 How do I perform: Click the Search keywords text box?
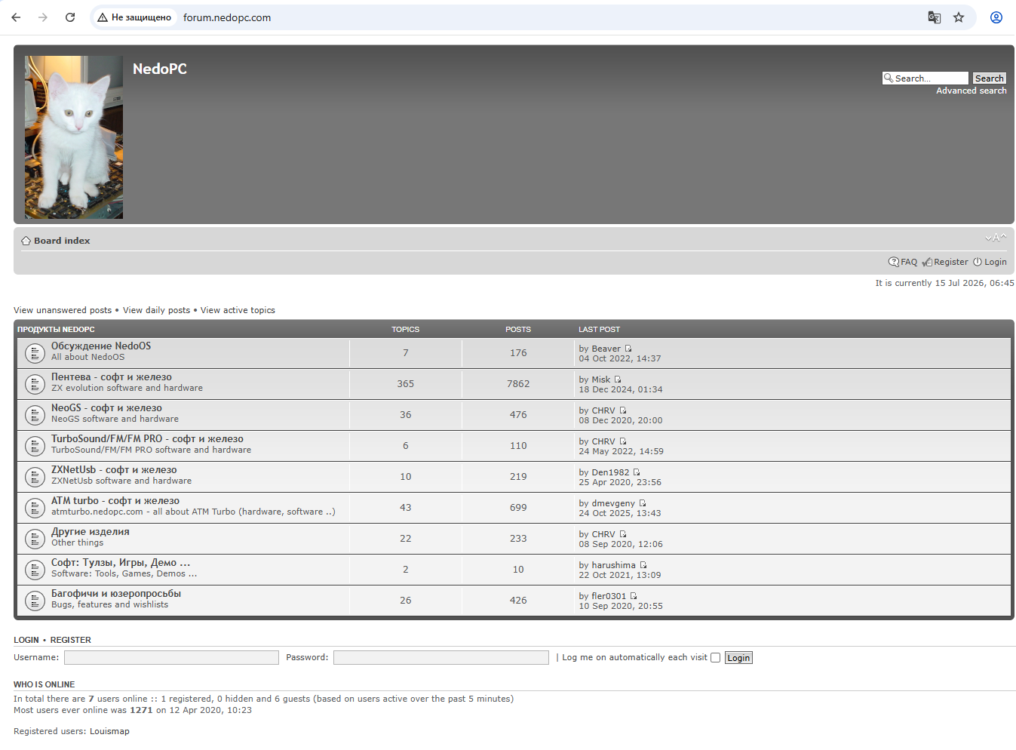tap(925, 78)
